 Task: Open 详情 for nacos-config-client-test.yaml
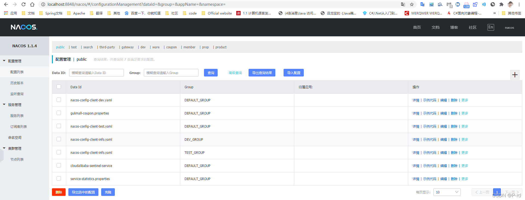coord(416,127)
